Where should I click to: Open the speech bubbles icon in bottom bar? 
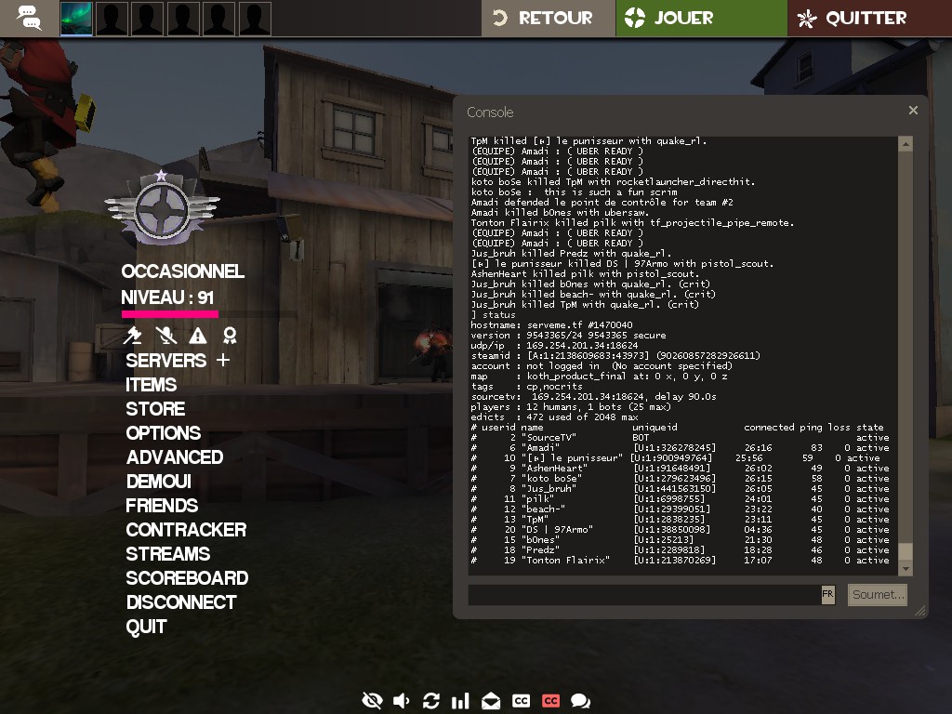pos(580,701)
